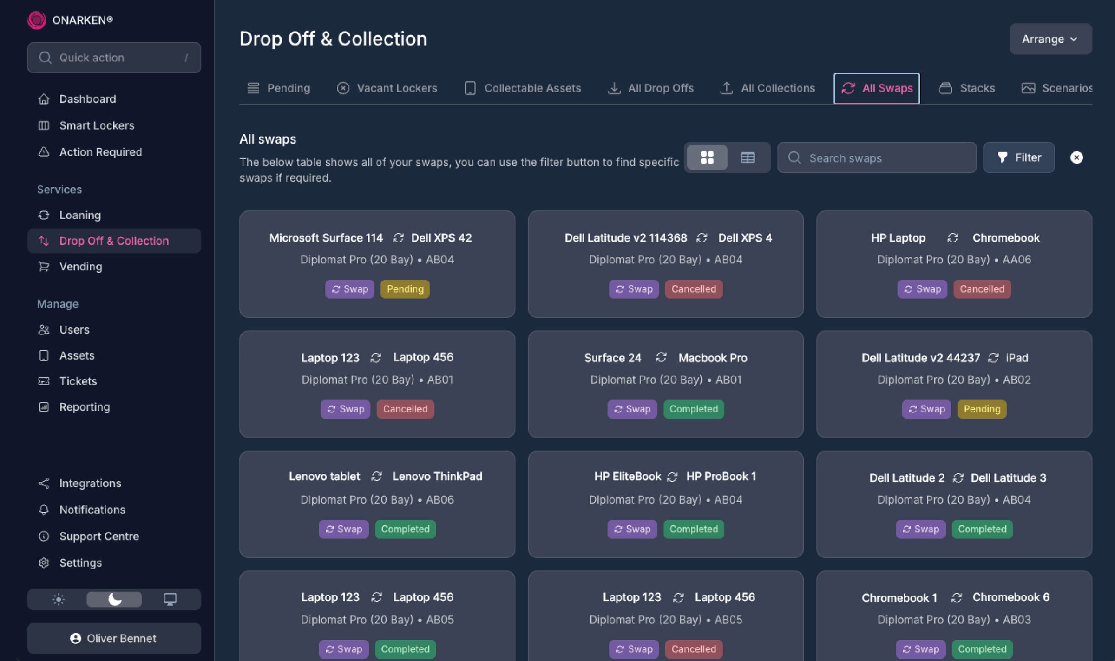Open Action Required warning page
1115x661 pixels.
click(100, 152)
